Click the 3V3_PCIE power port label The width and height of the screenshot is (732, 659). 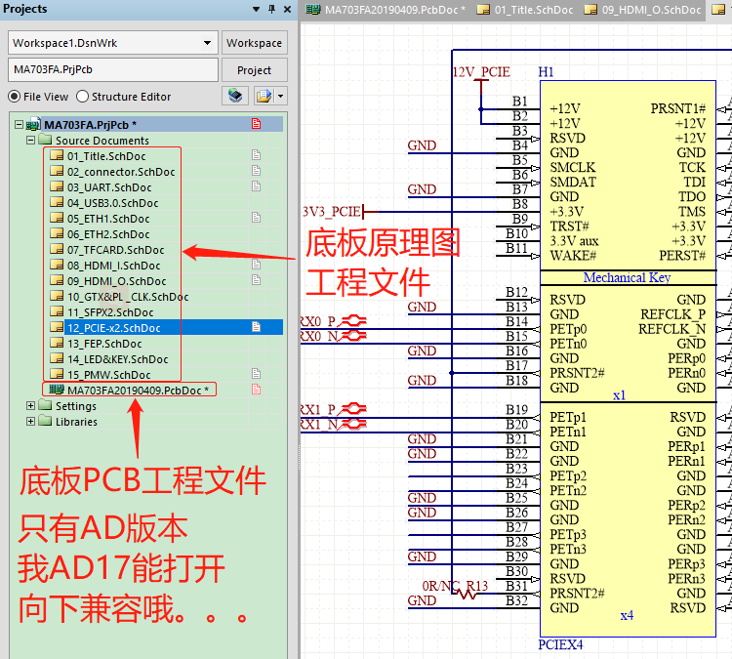(332, 212)
